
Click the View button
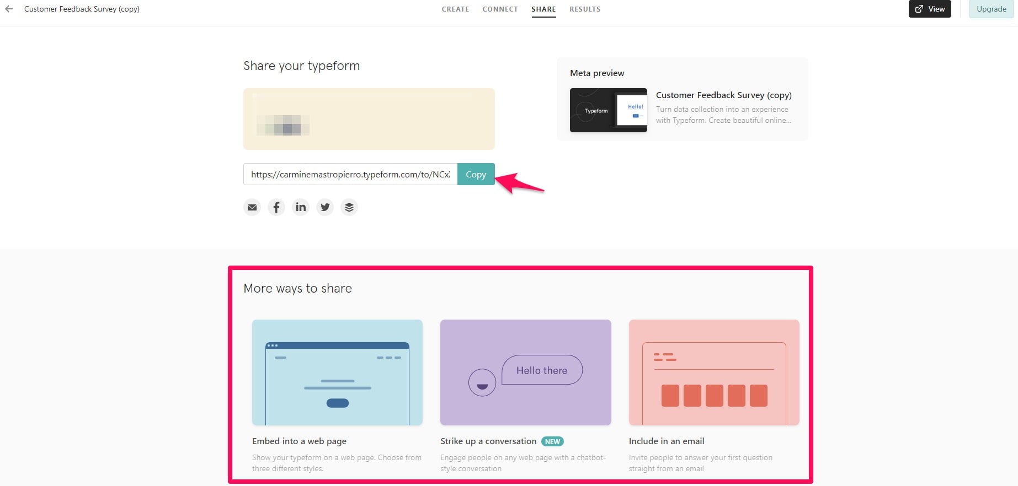(x=930, y=9)
